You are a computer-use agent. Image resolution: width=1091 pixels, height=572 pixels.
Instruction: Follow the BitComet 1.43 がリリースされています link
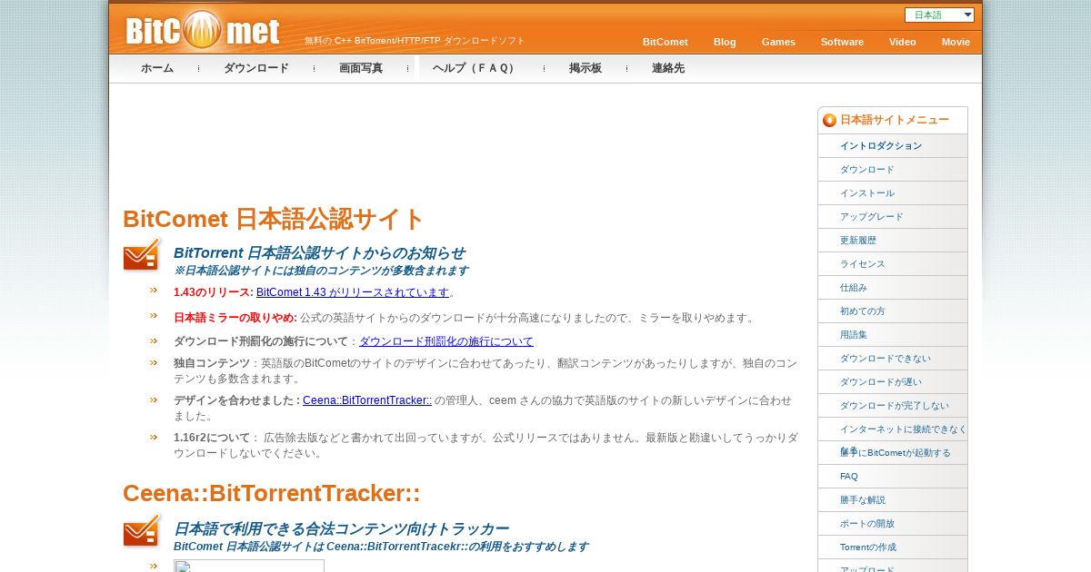pos(353,292)
